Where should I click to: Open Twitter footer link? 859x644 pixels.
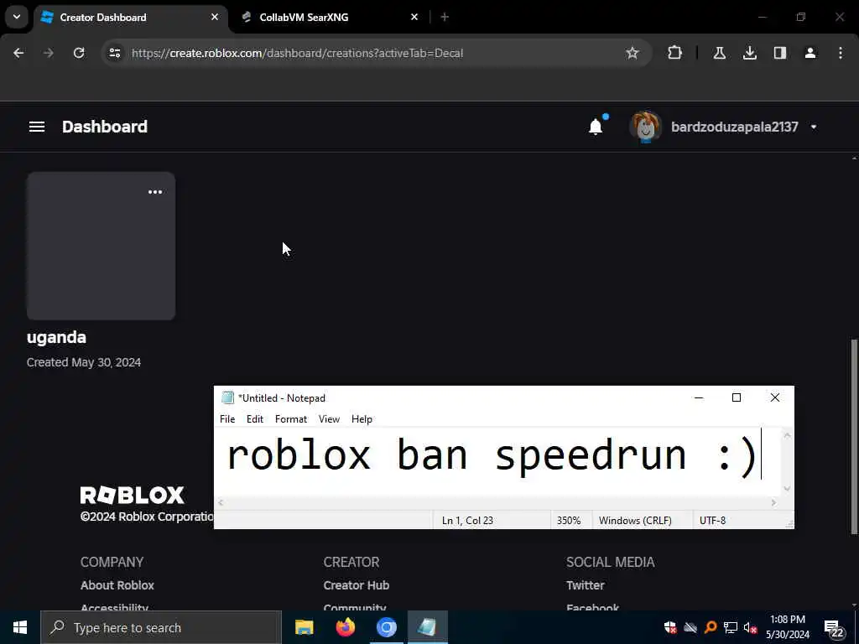pos(585,585)
